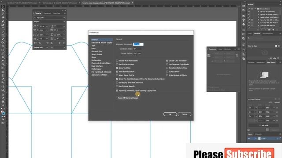Select Guides & Grid preferences category
The height and width of the screenshot is (158, 282).
pos(97,51)
